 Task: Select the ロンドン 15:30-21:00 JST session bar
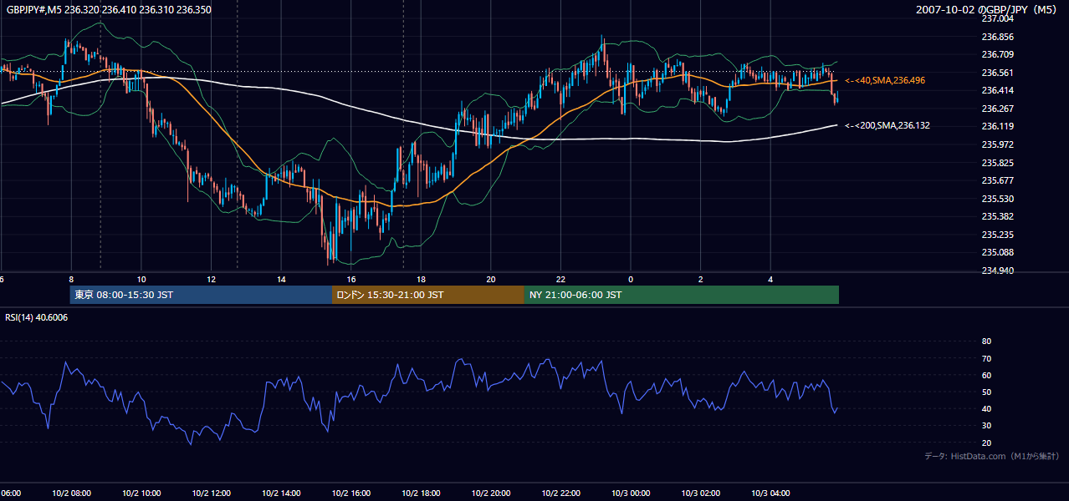pyautogui.click(x=428, y=295)
